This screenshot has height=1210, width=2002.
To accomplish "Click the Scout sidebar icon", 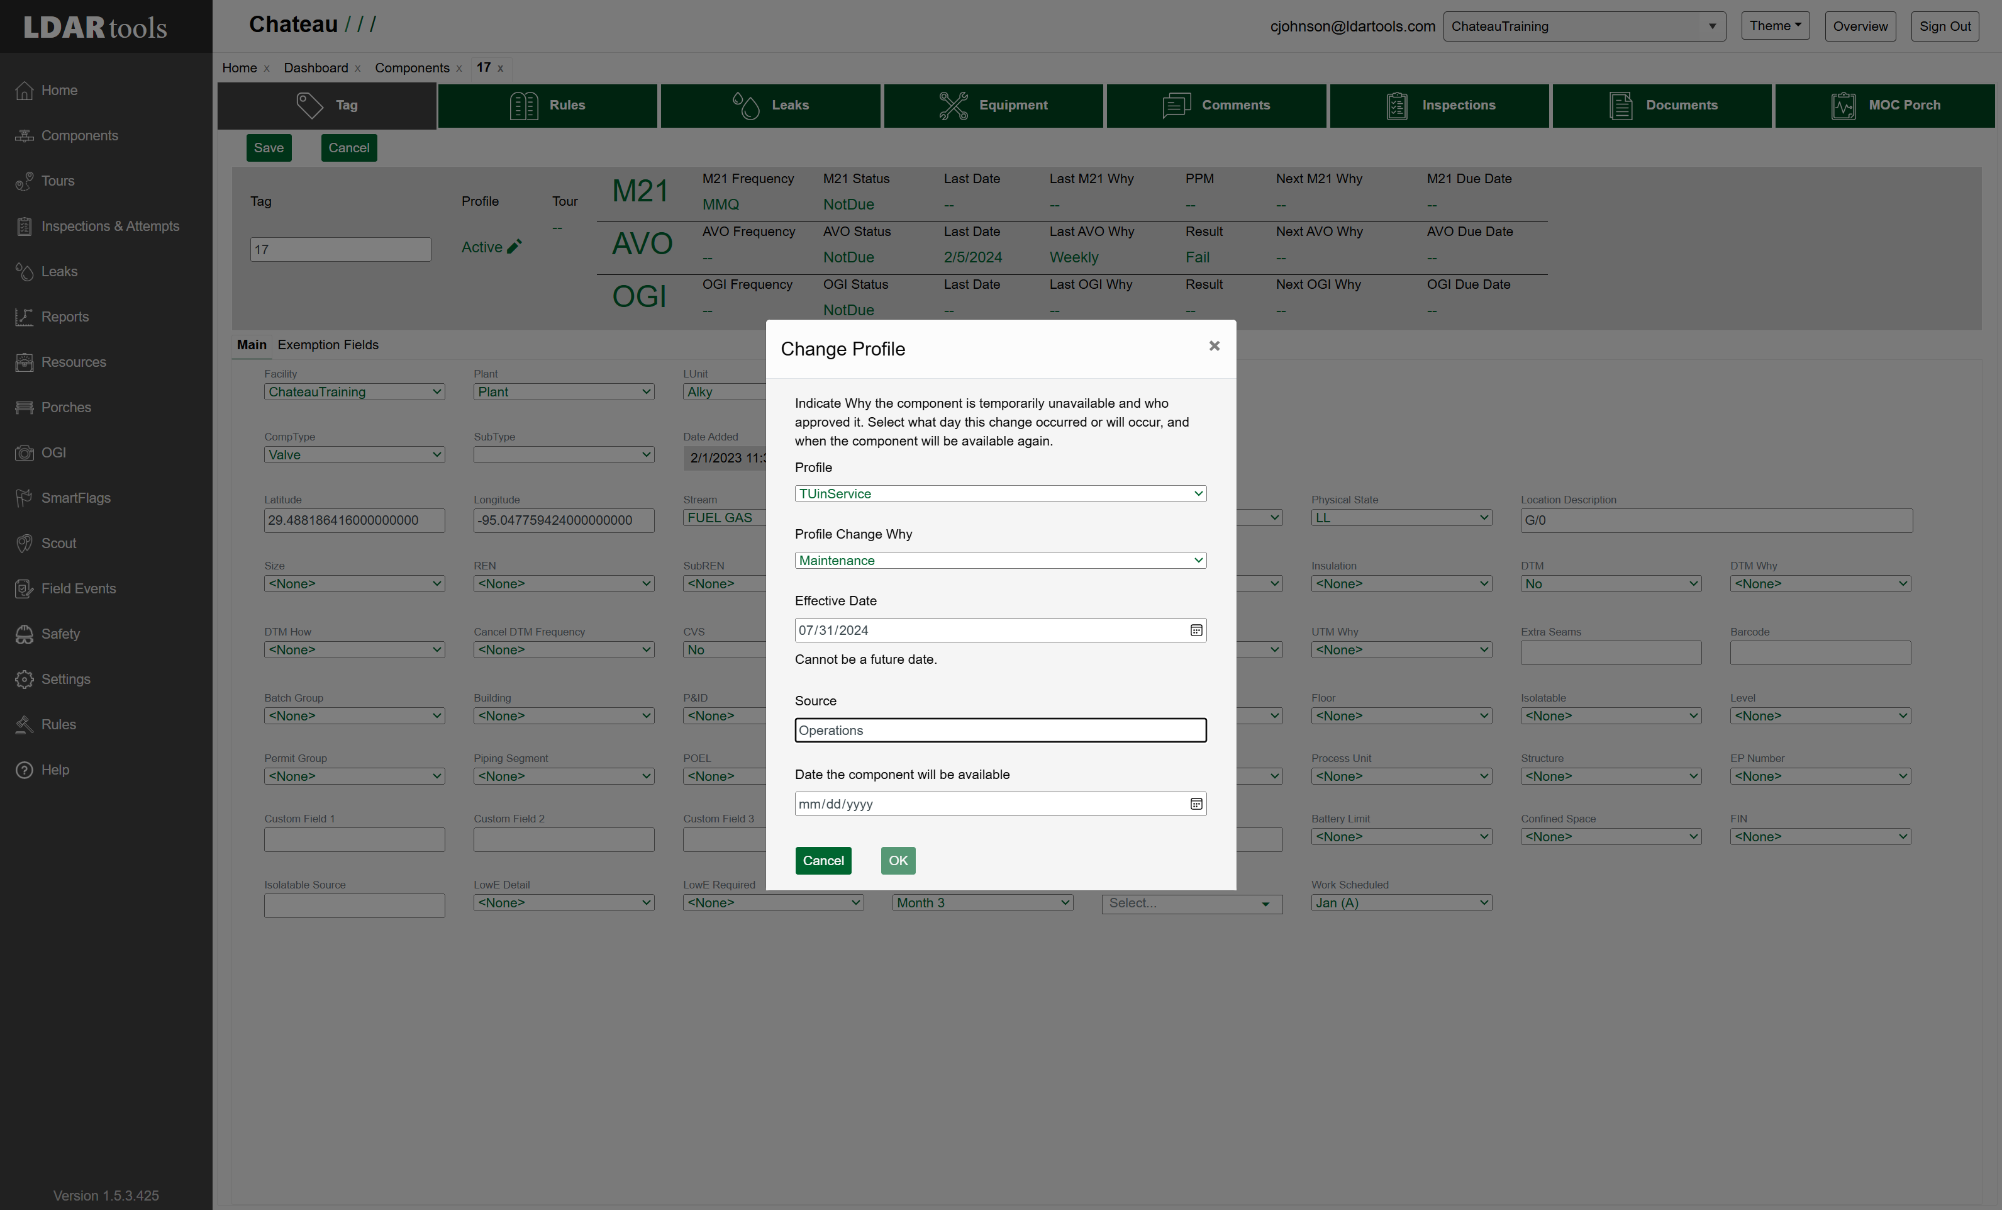I will (x=25, y=544).
